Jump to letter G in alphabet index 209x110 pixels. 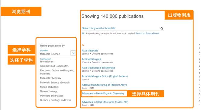[199, 66]
